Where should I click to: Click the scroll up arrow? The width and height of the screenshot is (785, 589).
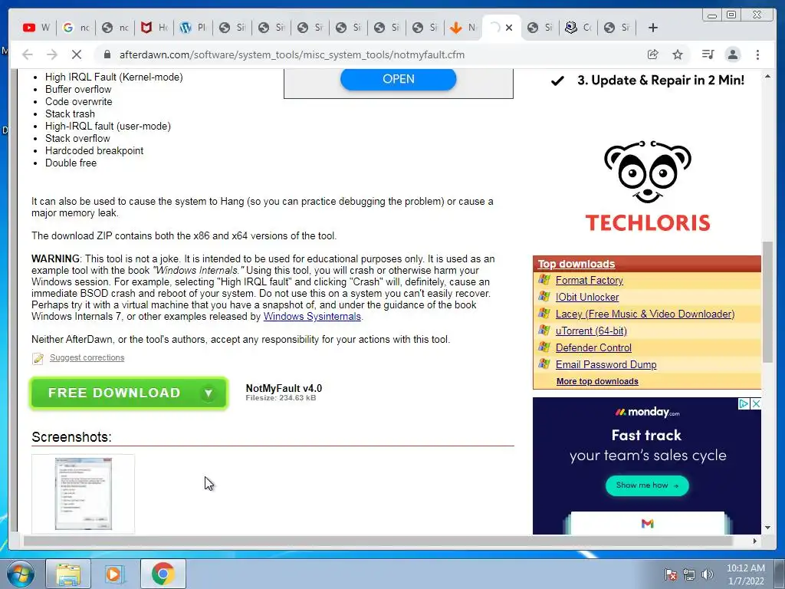click(x=767, y=76)
